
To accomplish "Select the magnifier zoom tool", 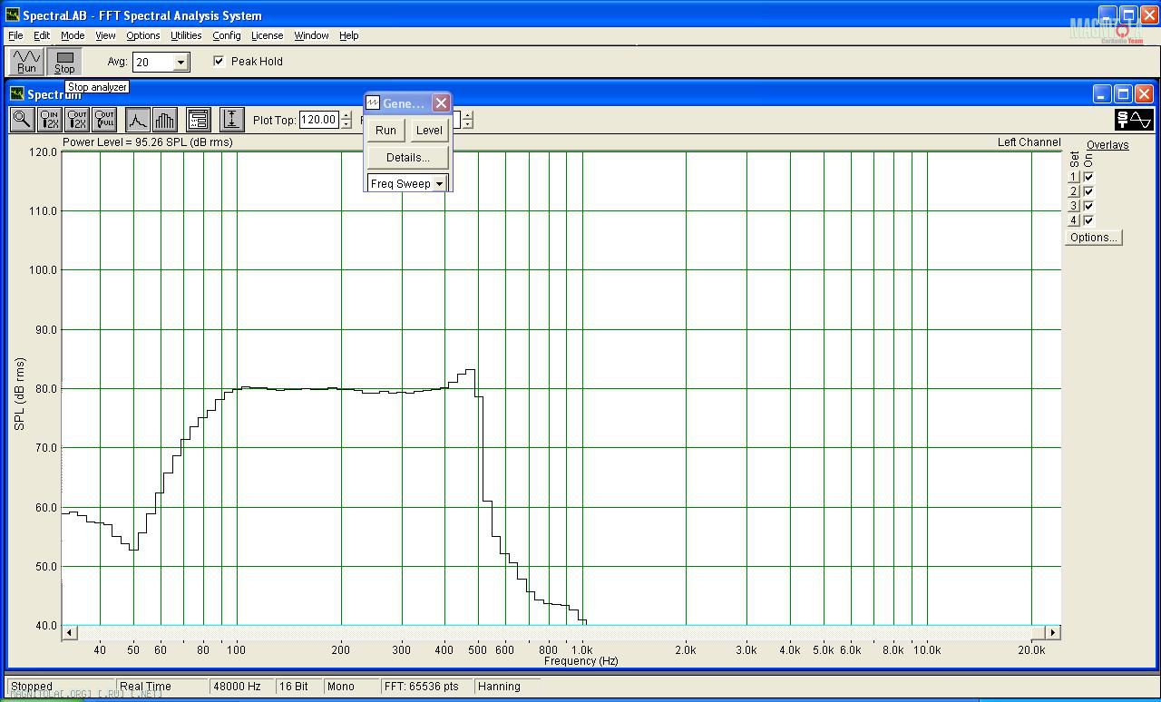I will pos(22,119).
